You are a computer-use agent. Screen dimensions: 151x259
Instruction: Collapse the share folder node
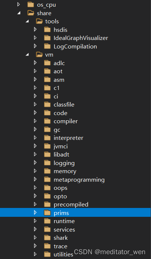click(19, 13)
